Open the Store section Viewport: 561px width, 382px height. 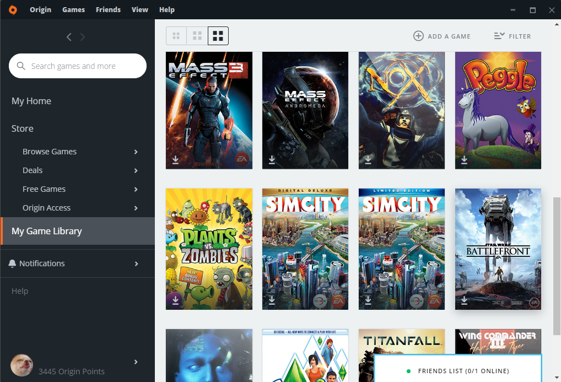22,128
